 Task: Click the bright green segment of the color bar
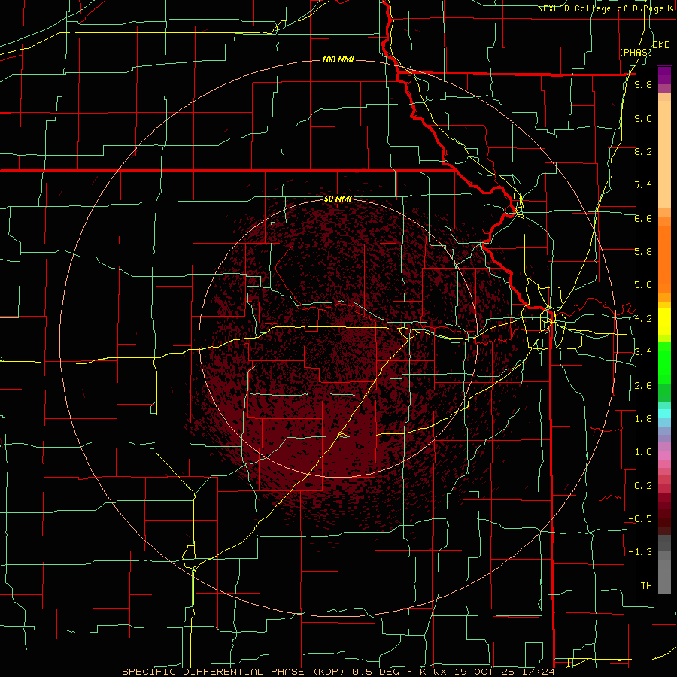coord(664,363)
